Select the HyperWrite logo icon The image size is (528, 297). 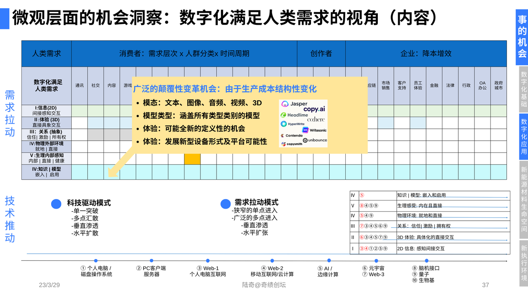pos(284,124)
